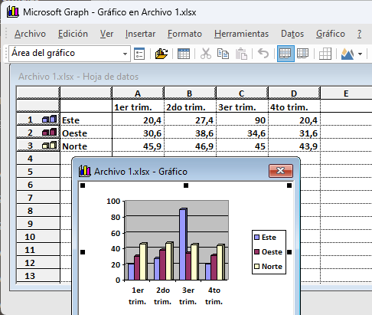The height and width of the screenshot is (315, 372).
Task: Select column E header
Action: [x=346, y=94]
